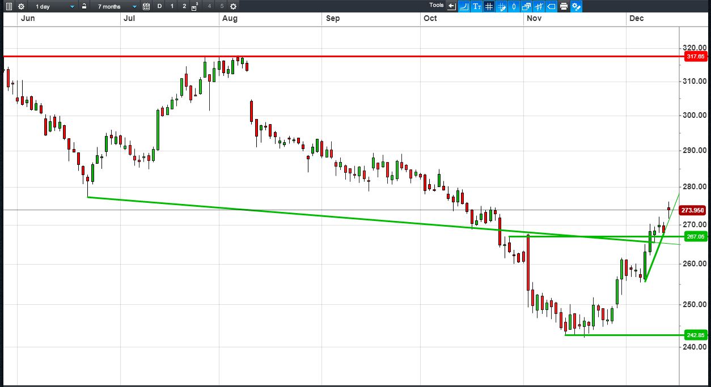Toggle the padlock lock between interval and range
Image resolution: width=711 pixels, height=387 pixels.
pos(84,6)
